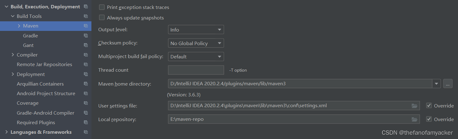The image size is (458, 139).
Task: Click the Maven home directory path field
Action: tap(300, 83)
